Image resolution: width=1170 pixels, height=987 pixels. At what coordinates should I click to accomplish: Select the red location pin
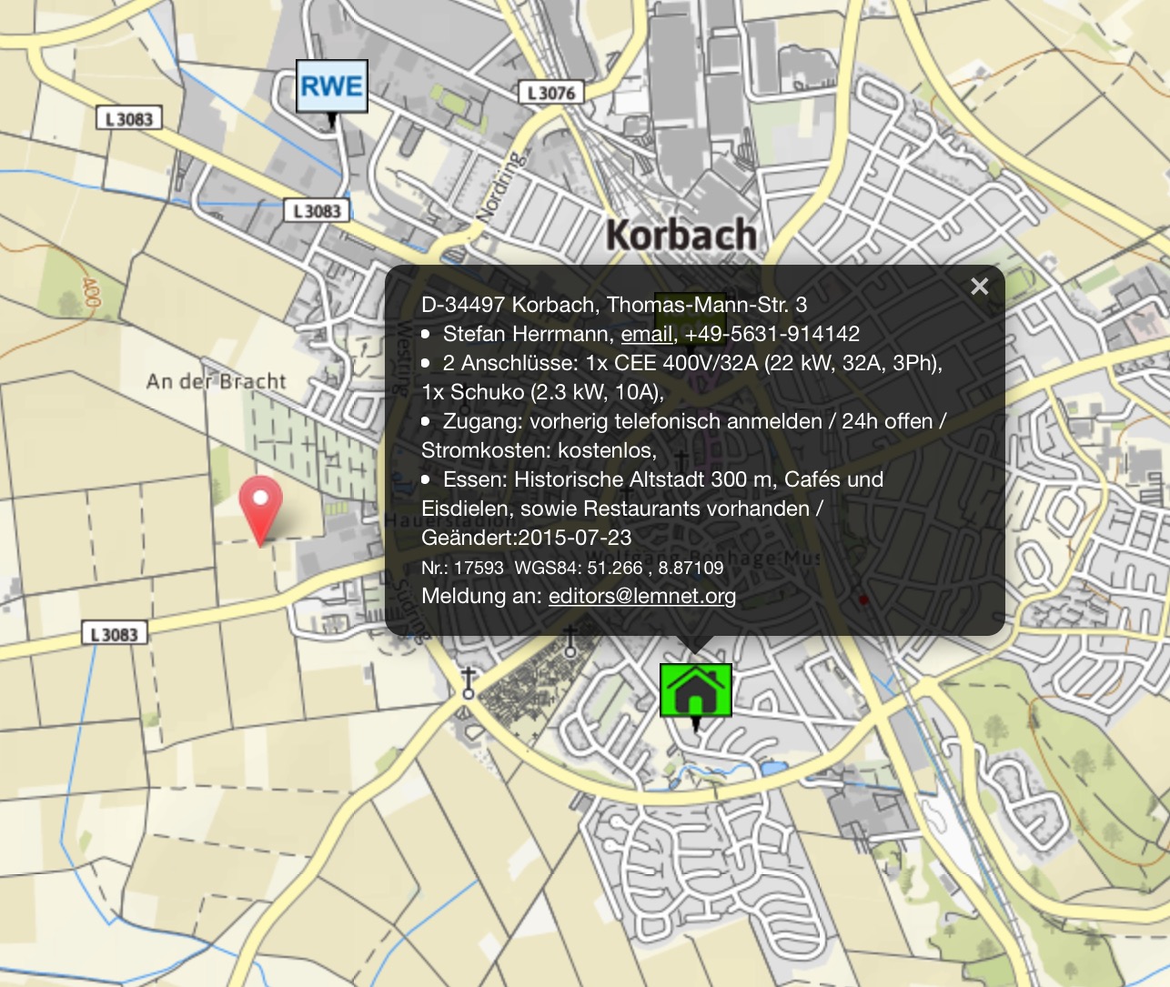point(260,503)
